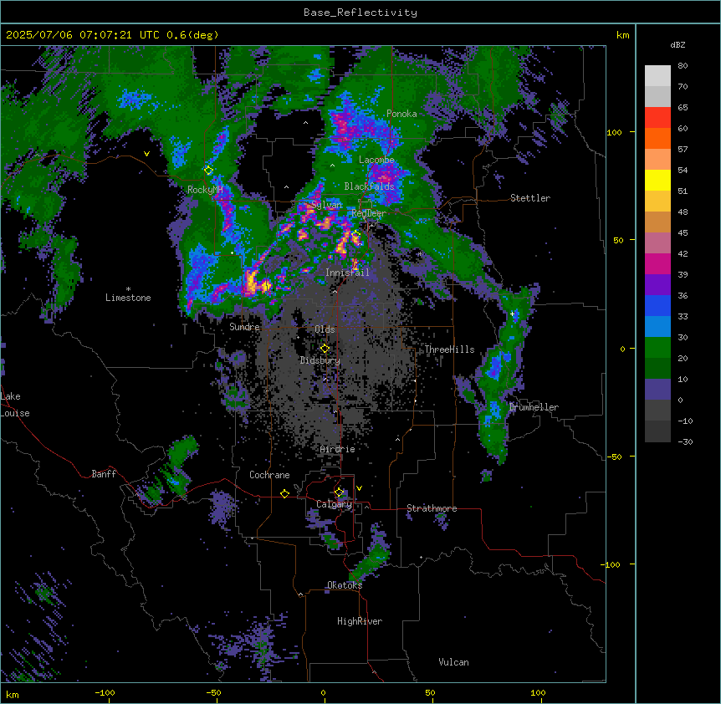Click the 50 tick on the horizontal axis
This screenshot has width=721, height=704.
430,692
